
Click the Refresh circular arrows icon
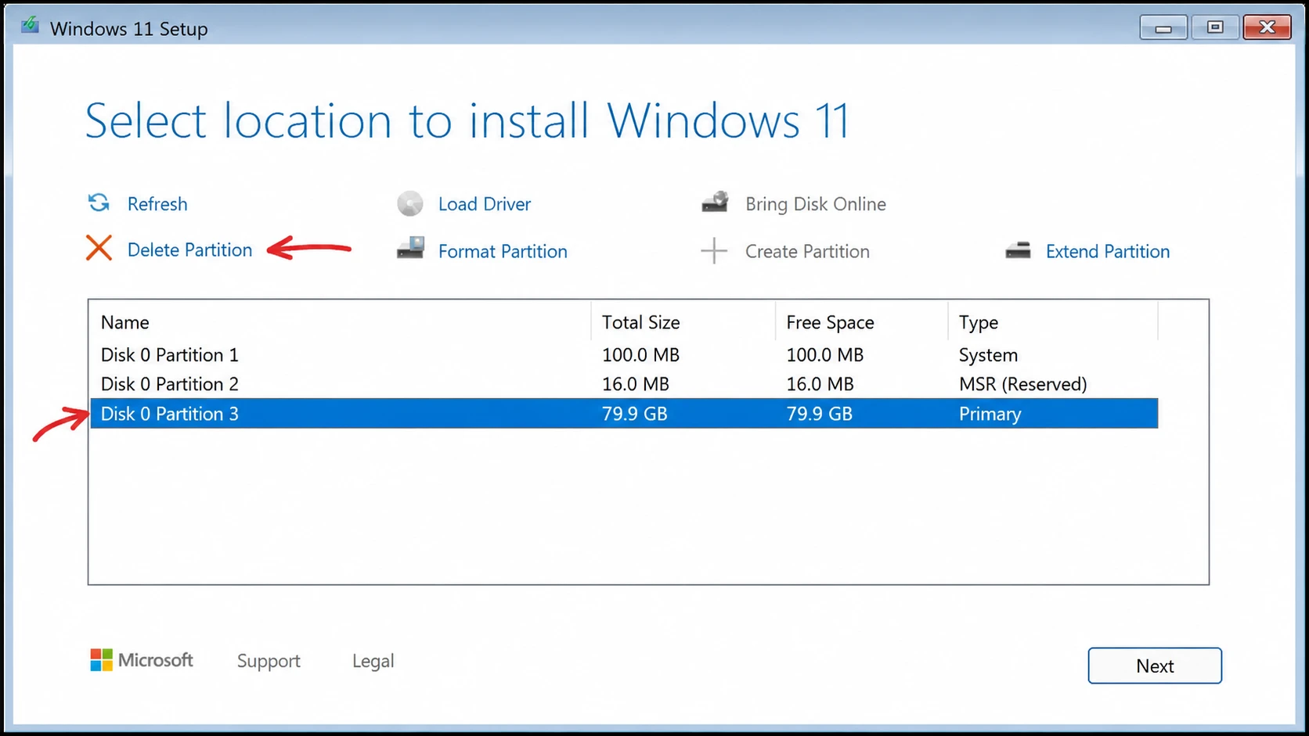pos(99,203)
